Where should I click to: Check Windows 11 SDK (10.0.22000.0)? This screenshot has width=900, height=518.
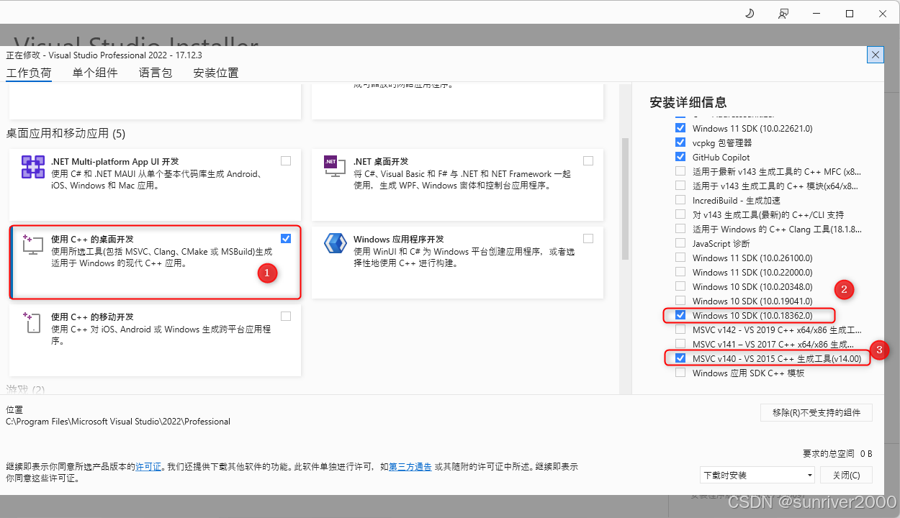680,272
